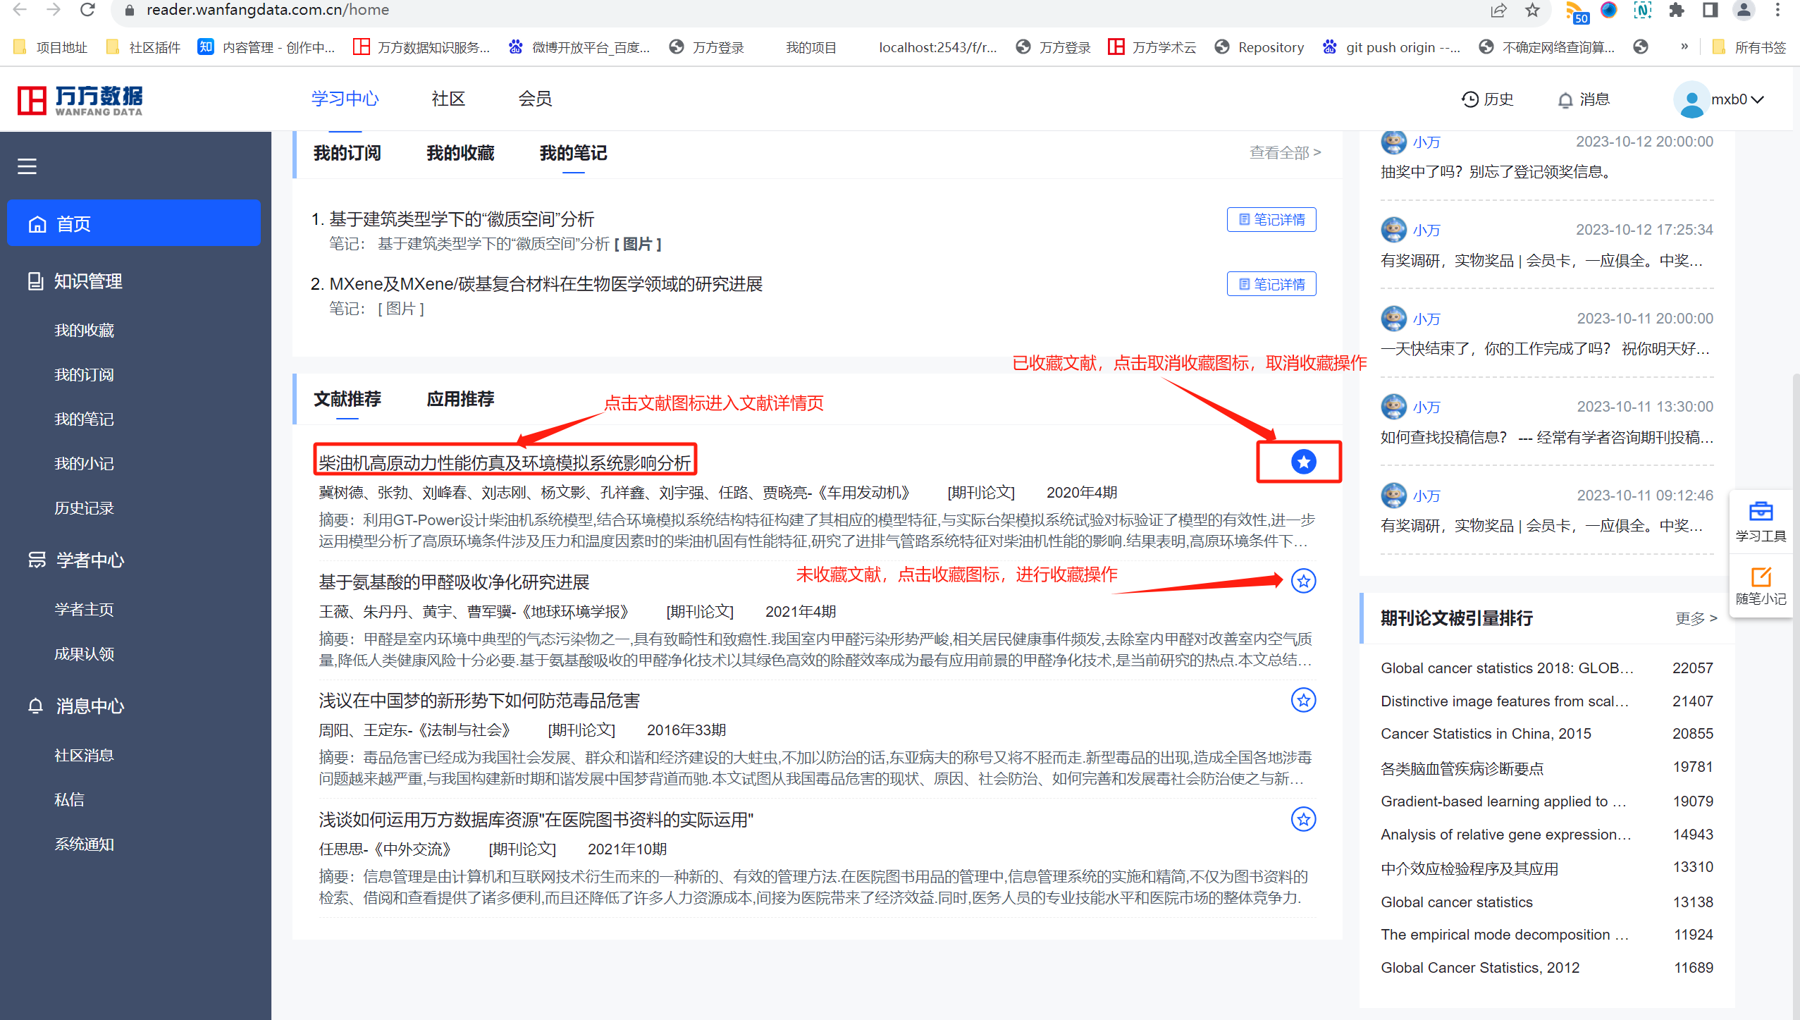This screenshot has height=1020, width=1800.
Task: Switch to 我的收藏 tab
Action: [x=460, y=153]
